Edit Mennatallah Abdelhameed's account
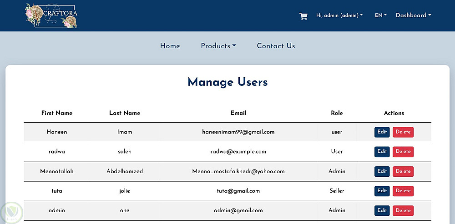The height and width of the screenshot is (224, 455). [x=382, y=171]
